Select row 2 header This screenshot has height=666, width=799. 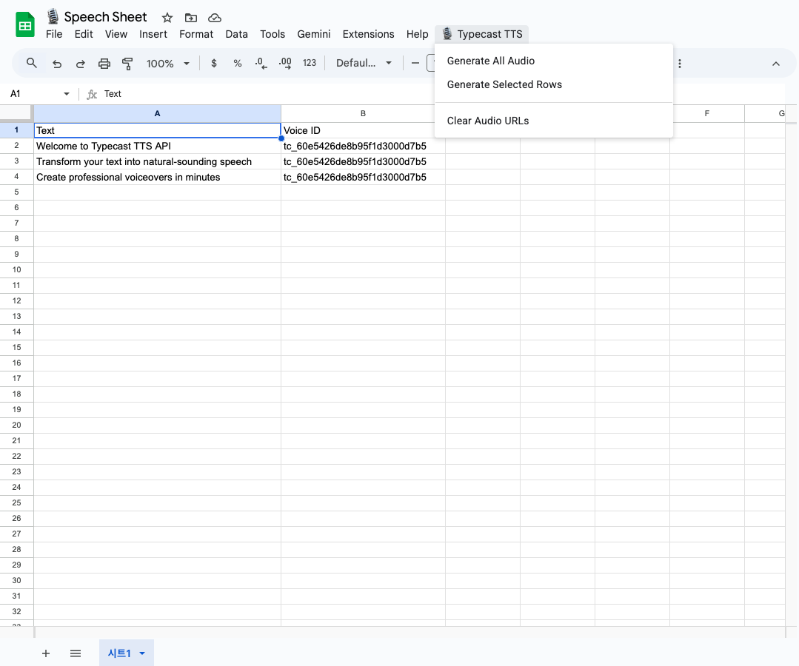point(17,146)
